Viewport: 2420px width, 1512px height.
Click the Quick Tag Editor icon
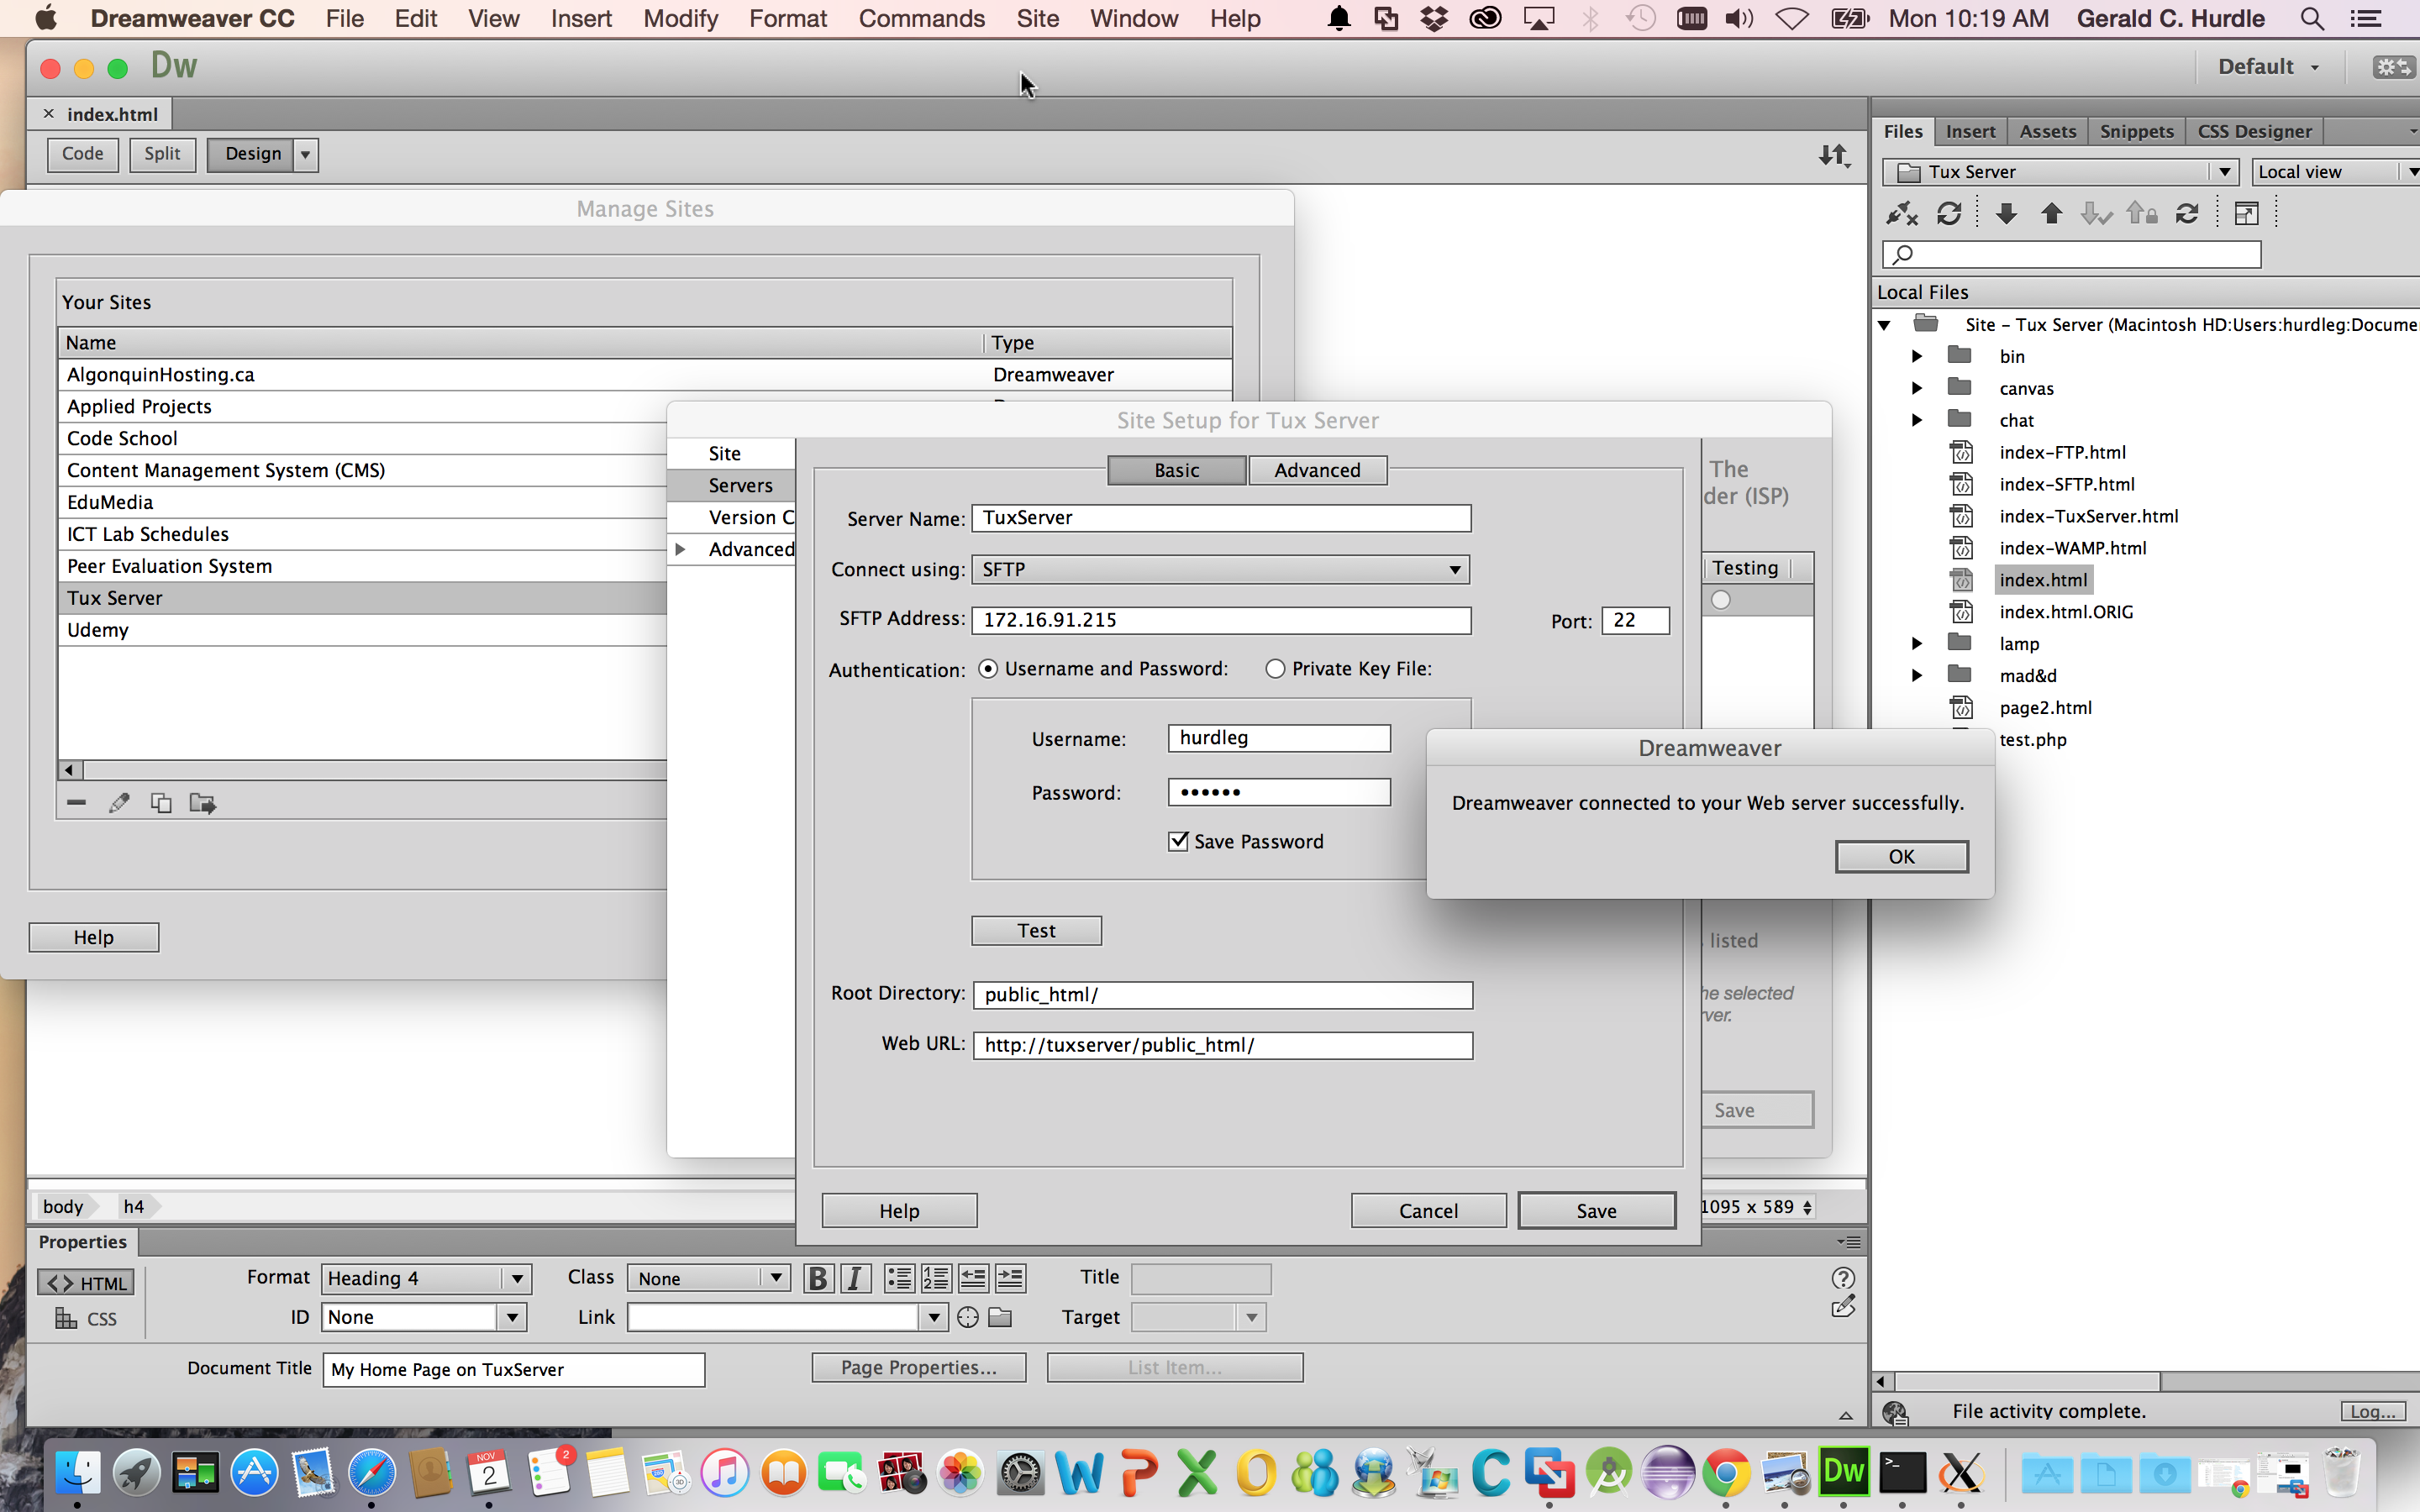pos(1843,1306)
